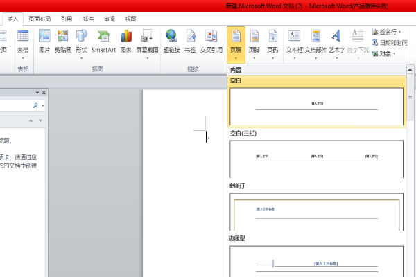The height and width of the screenshot is (277, 416).
Task: Click the gallery scrollbar up arrow
Action: coord(410,69)
